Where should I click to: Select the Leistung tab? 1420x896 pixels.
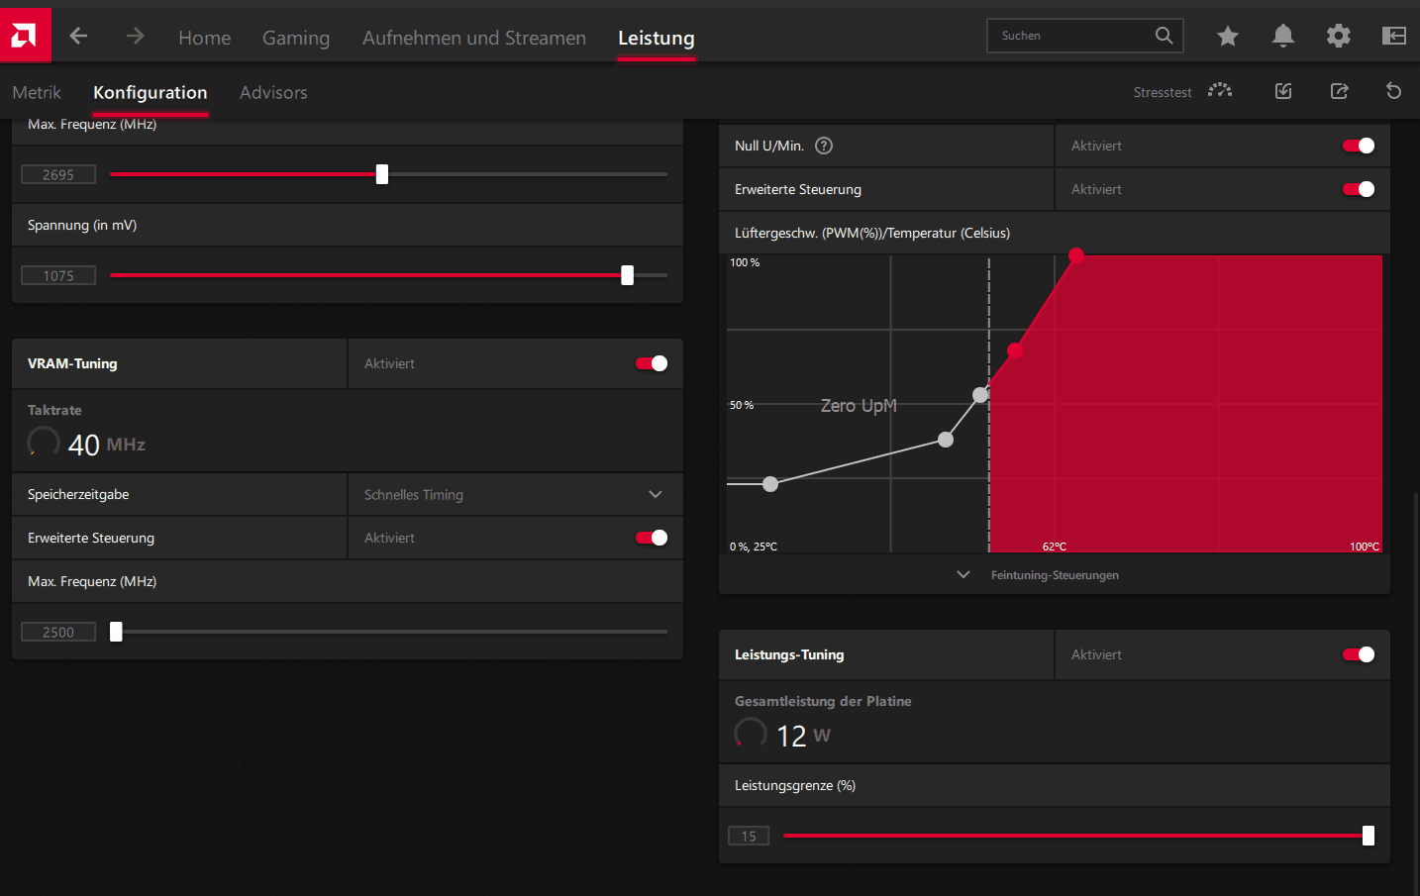(657, 38)
